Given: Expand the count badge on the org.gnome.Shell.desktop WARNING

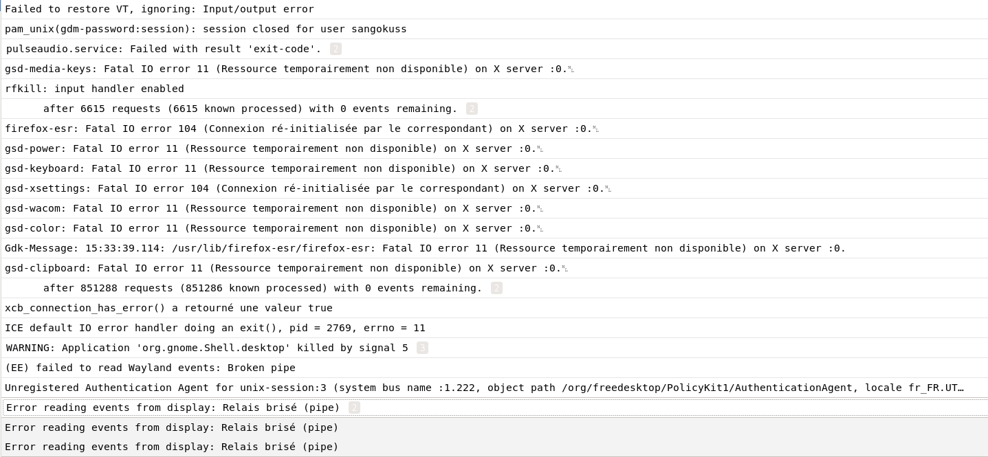Looking at the screenshot, I should tap(422, 348).
